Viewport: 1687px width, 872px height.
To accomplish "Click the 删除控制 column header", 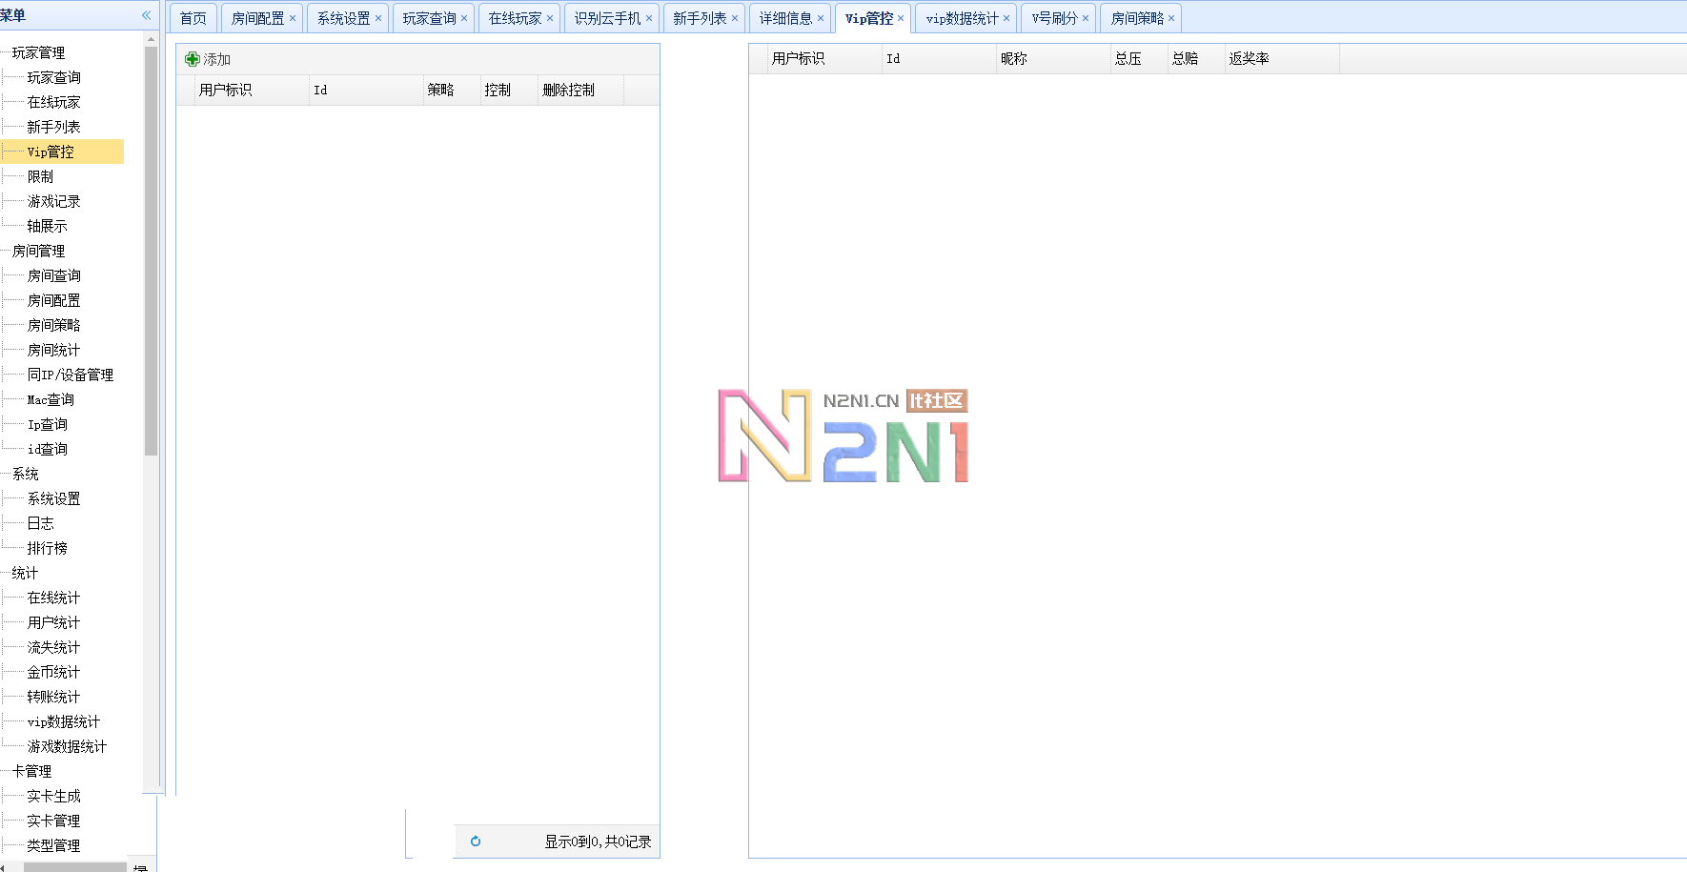I will click(x=568, y=90).
